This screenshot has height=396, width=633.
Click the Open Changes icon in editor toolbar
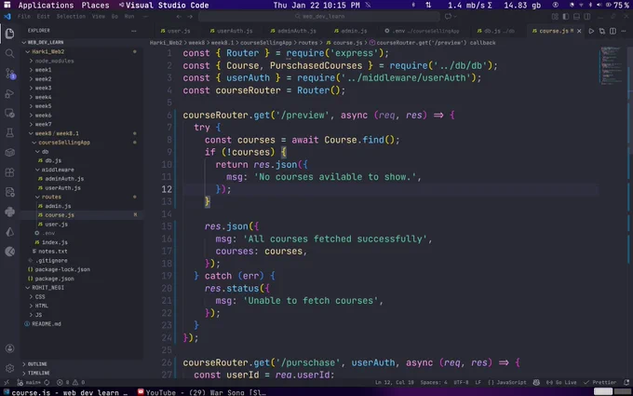coord(602,31)
